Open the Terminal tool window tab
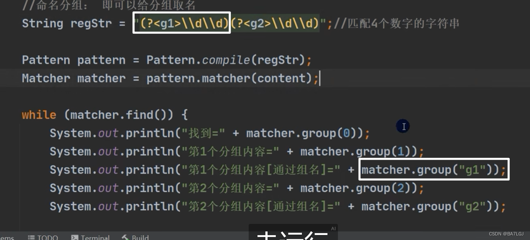Image resolution: width=530 pixels, height=240 pixels. click(x=90, y=237)
